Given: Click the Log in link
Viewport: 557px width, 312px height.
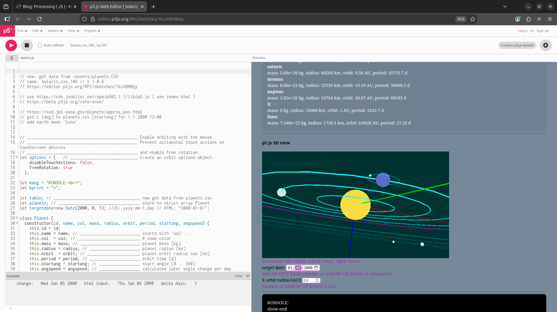Looking at the screenshot, I should tap(523, 31).
